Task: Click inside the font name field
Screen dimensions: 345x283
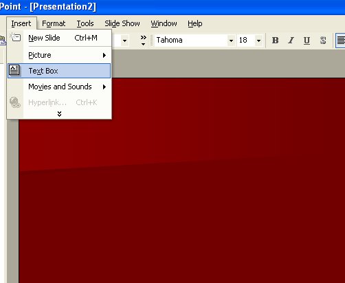Action: tap(191, 41)
